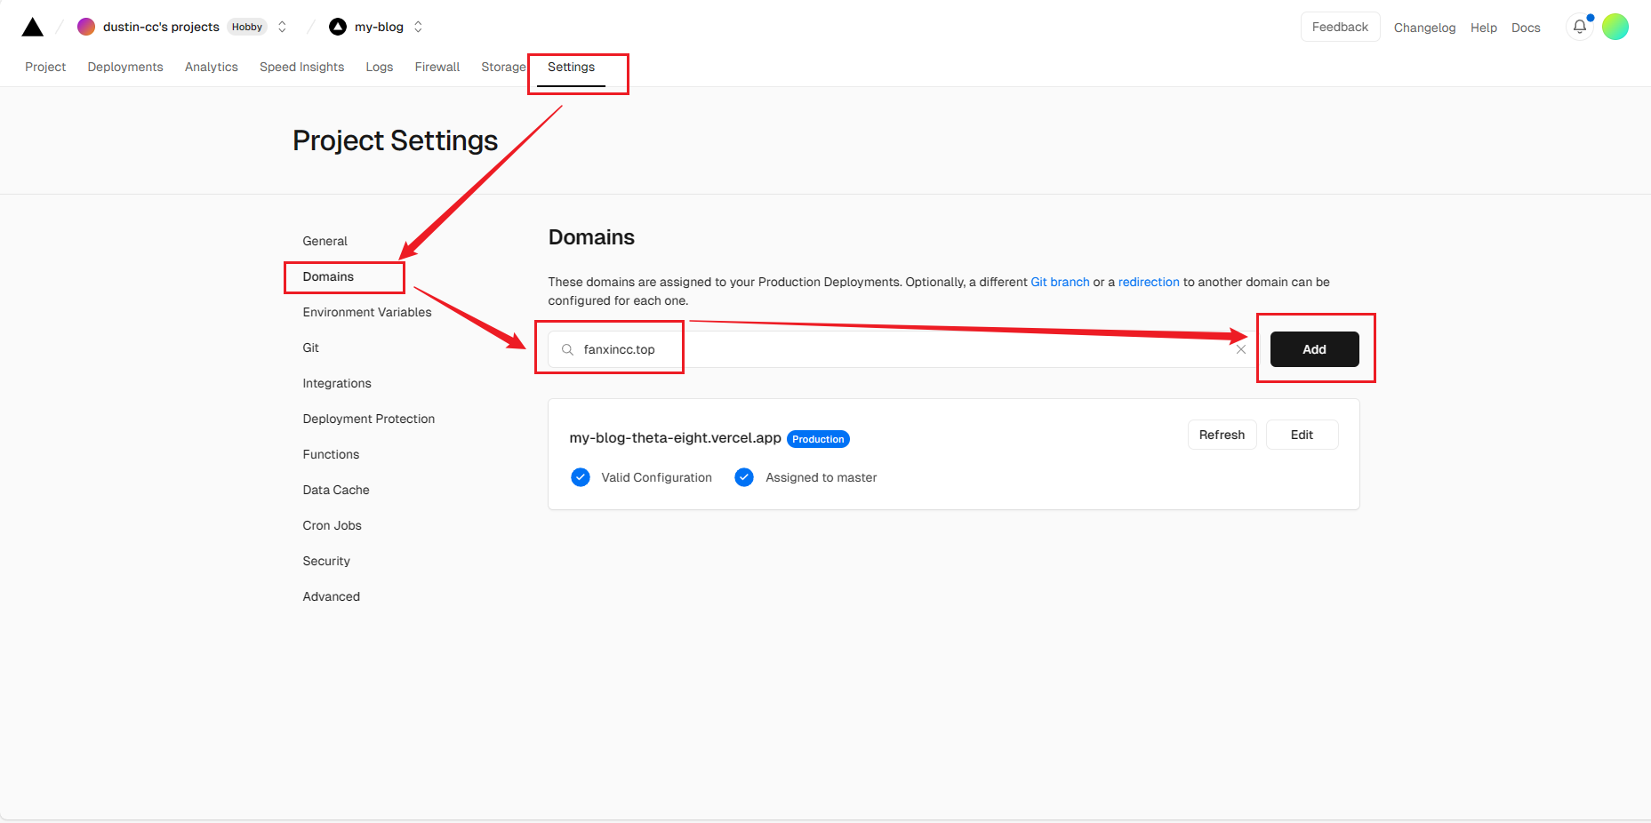Click the dustin-cc's projects team avatar
Viewport: 1651px width, 823px height.
(x=86, y=27)
